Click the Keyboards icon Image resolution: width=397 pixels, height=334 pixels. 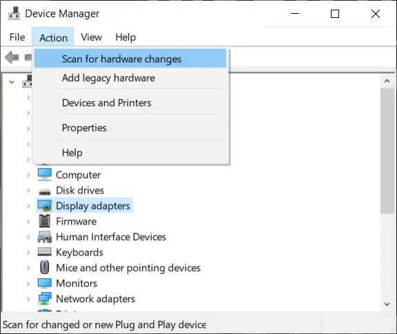coord(45,252)
